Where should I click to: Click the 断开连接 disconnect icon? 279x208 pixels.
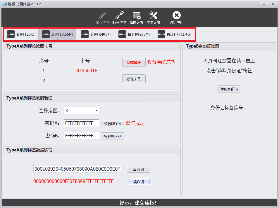tap(119, 17)
